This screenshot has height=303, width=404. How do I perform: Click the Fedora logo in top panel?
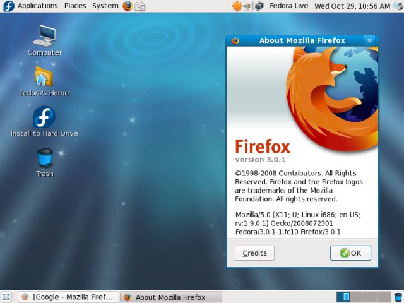click(x=8, y=6)
